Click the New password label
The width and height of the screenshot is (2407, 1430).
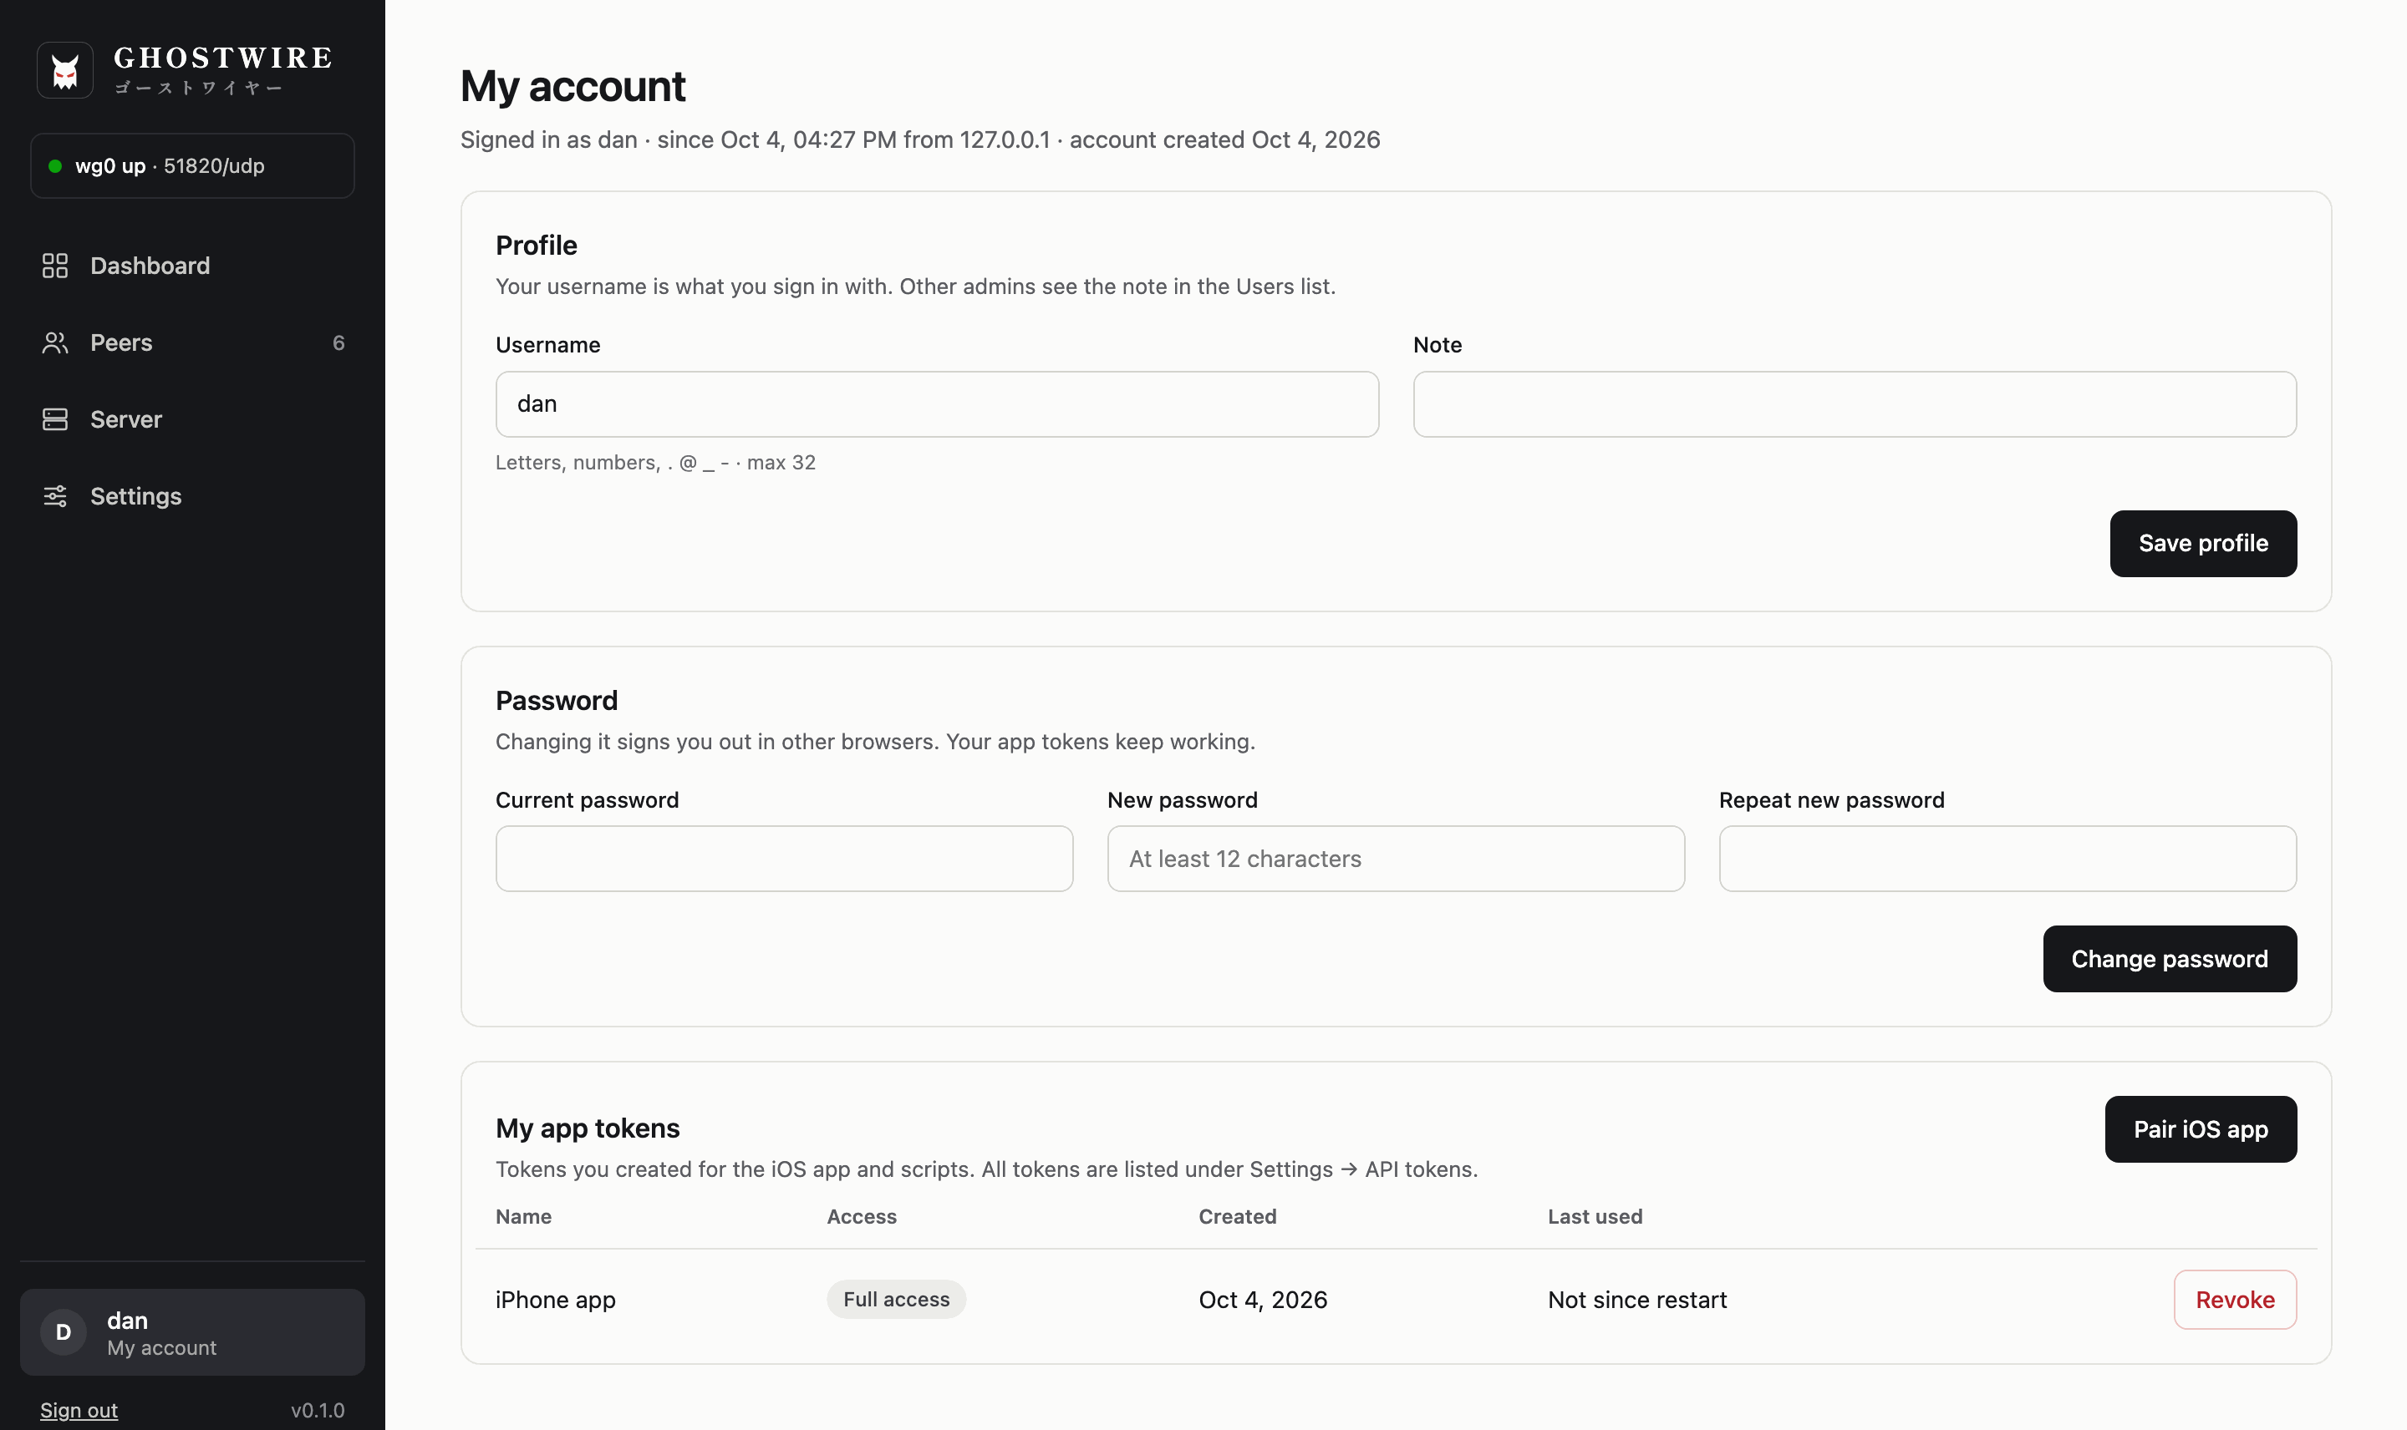click(x=1182, y=800)
